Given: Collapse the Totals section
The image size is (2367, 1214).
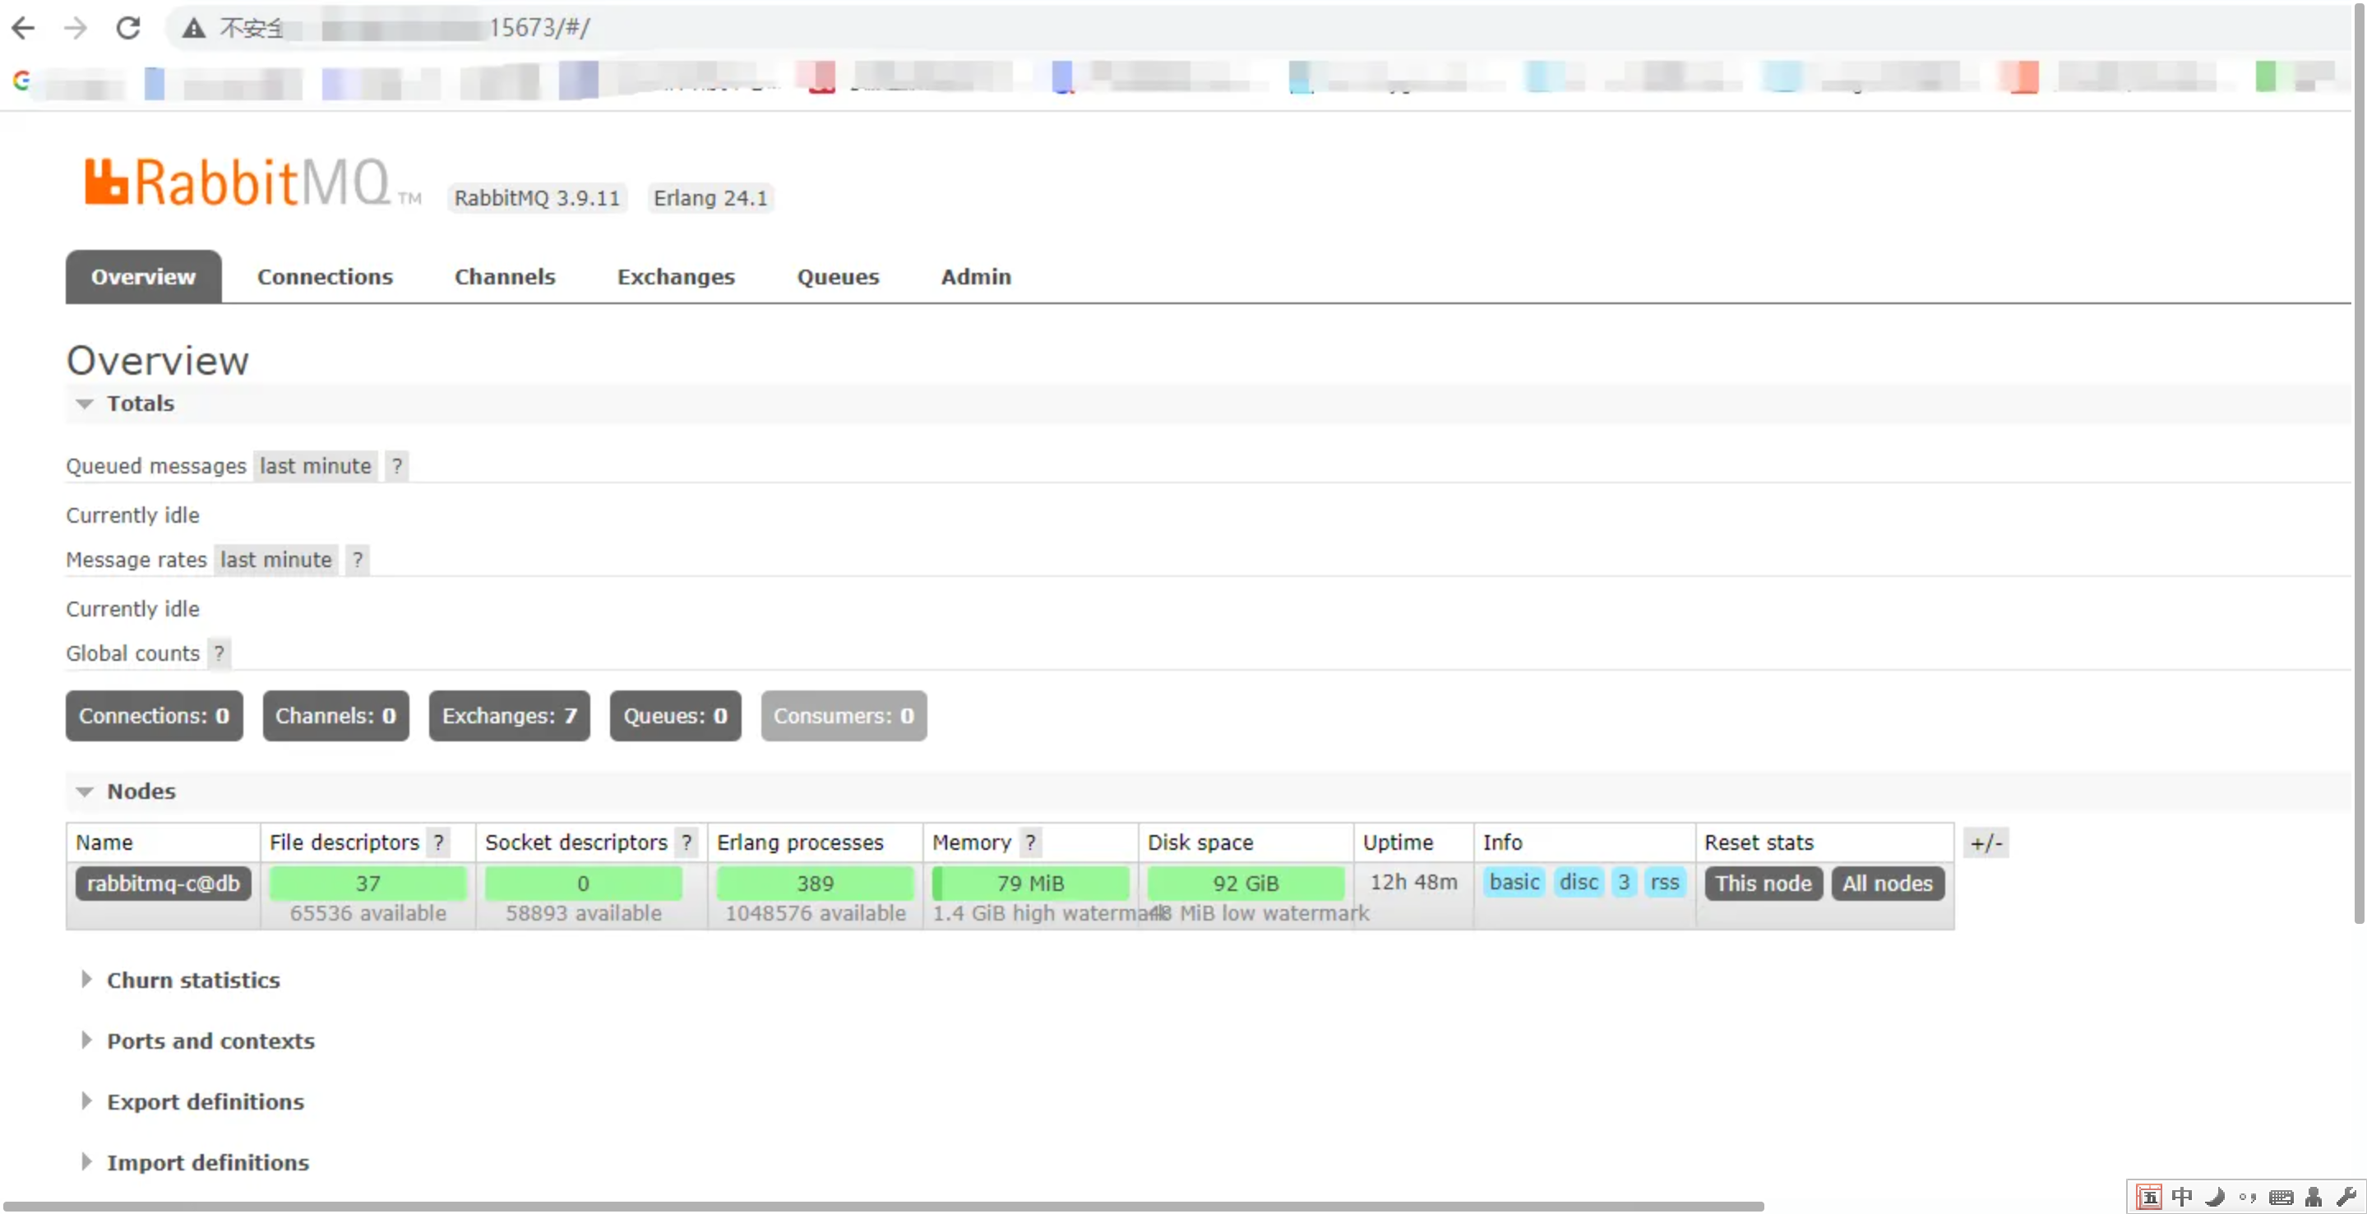Looking at the screenshot, I should click(140, 403).
